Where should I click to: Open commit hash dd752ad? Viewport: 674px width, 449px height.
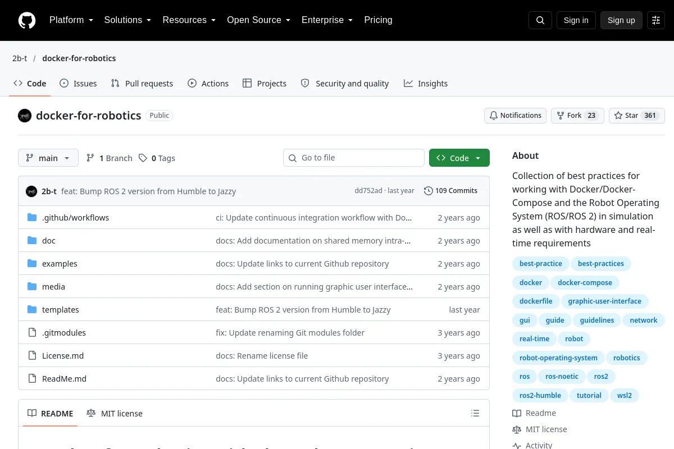coord(368,191)
